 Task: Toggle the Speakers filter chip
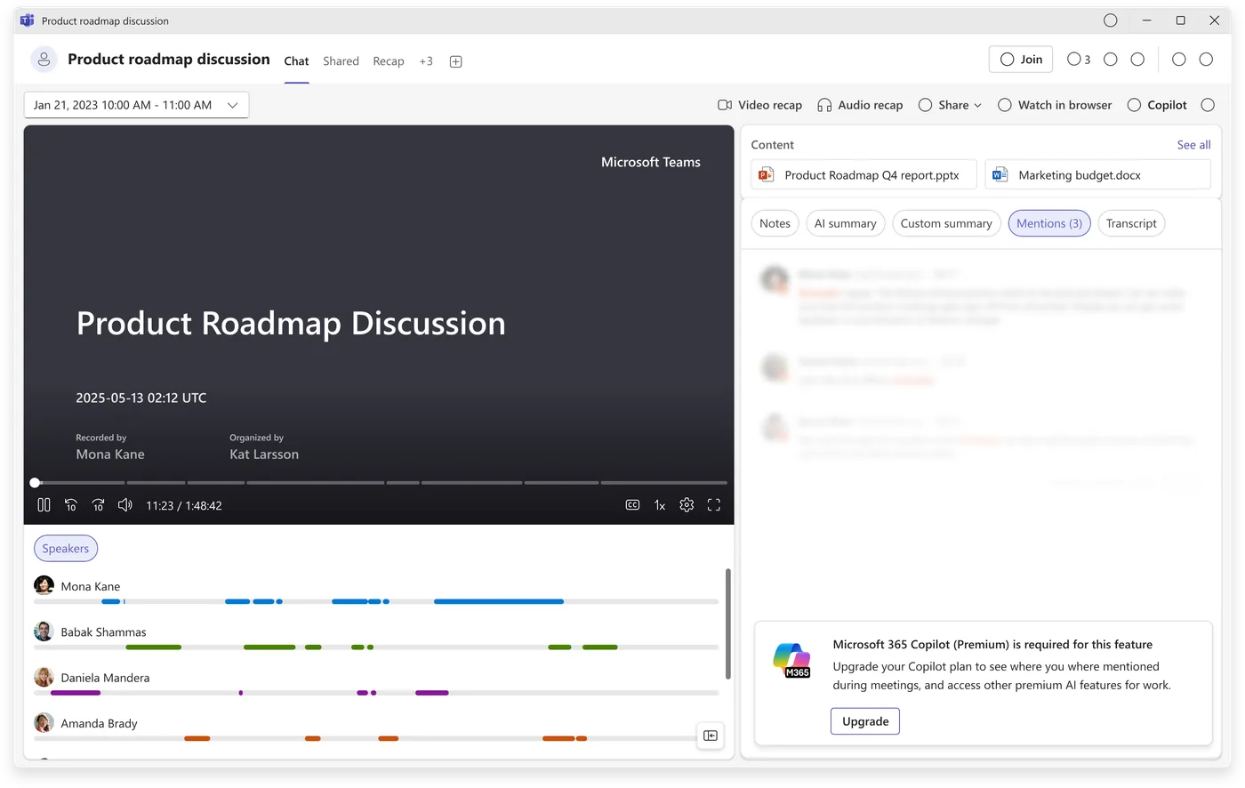pyautogui.click(x=66, y=549)
